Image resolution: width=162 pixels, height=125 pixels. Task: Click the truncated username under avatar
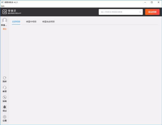point(4,25)
